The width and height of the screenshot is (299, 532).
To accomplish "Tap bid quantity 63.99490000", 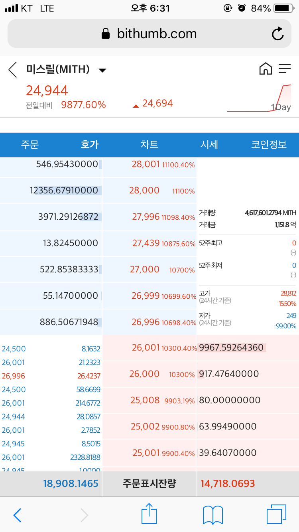I will [228, 427].
